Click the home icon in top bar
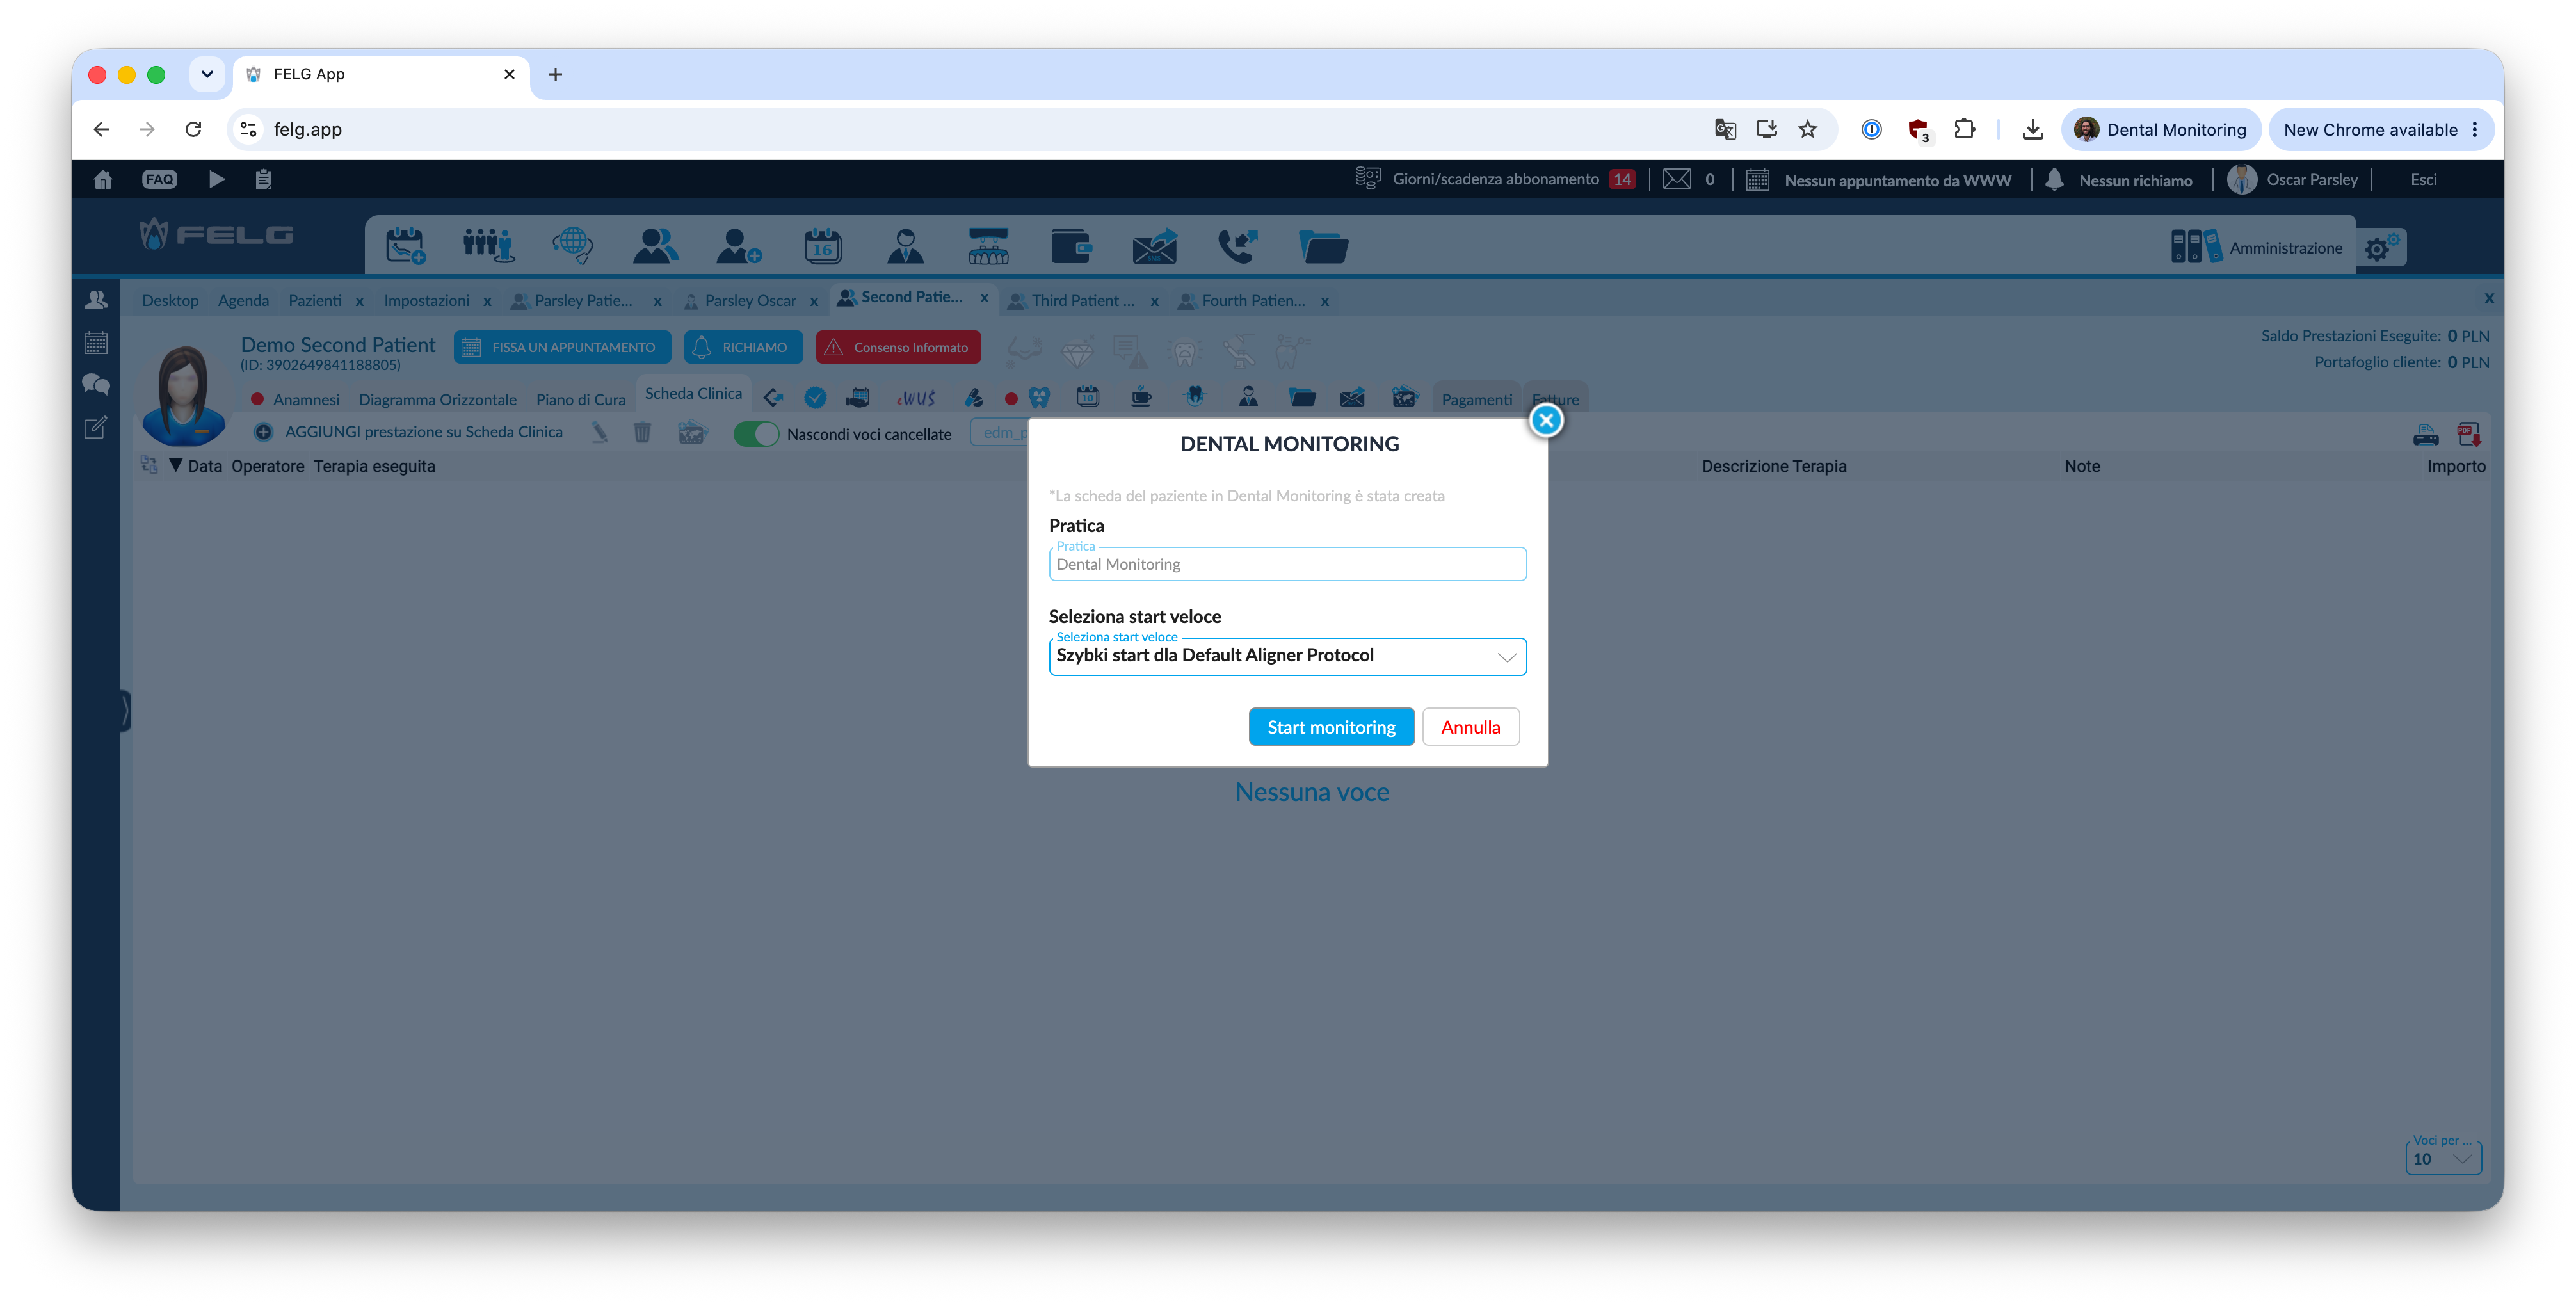The height and width of the screenshot is (1306, 2576). click(102, 179)
